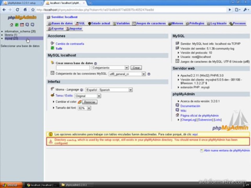Click the rainbow color icon
The width and height of the screenshot is (251, 188).
tap(79, 102)
